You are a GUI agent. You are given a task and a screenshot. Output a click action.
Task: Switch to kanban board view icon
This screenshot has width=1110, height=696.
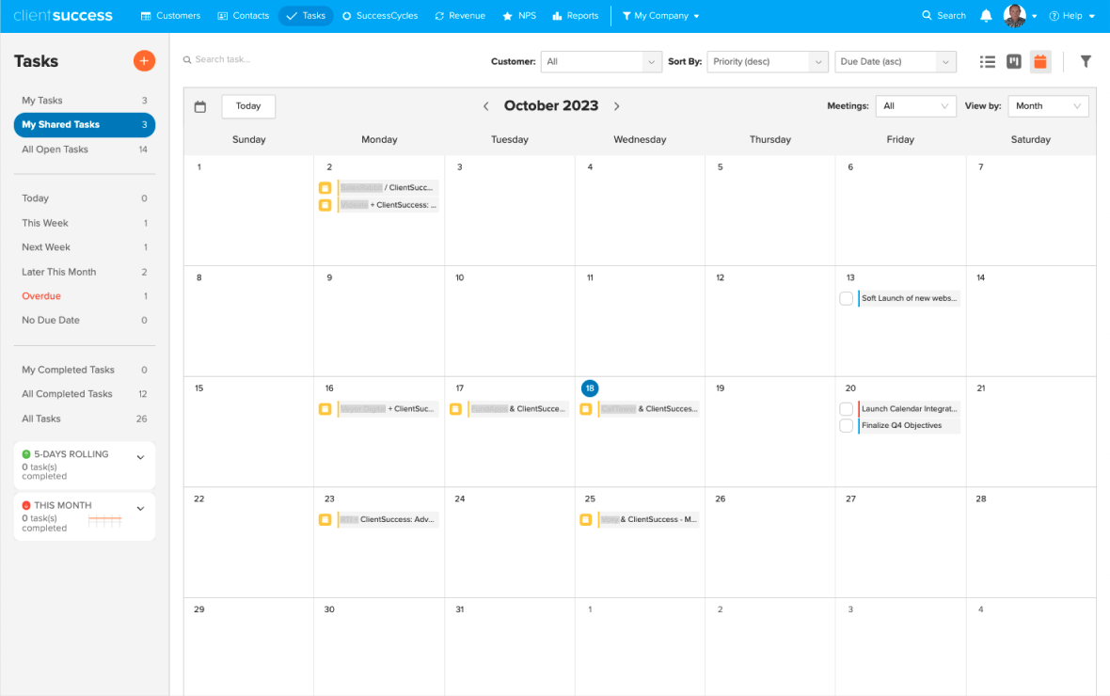point(1014,61)
